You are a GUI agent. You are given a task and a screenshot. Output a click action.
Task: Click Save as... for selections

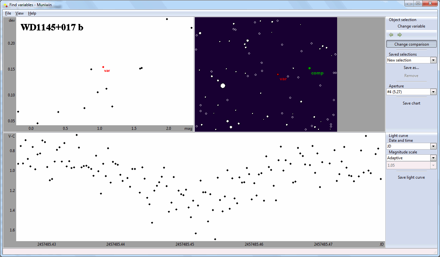point(411,68)
